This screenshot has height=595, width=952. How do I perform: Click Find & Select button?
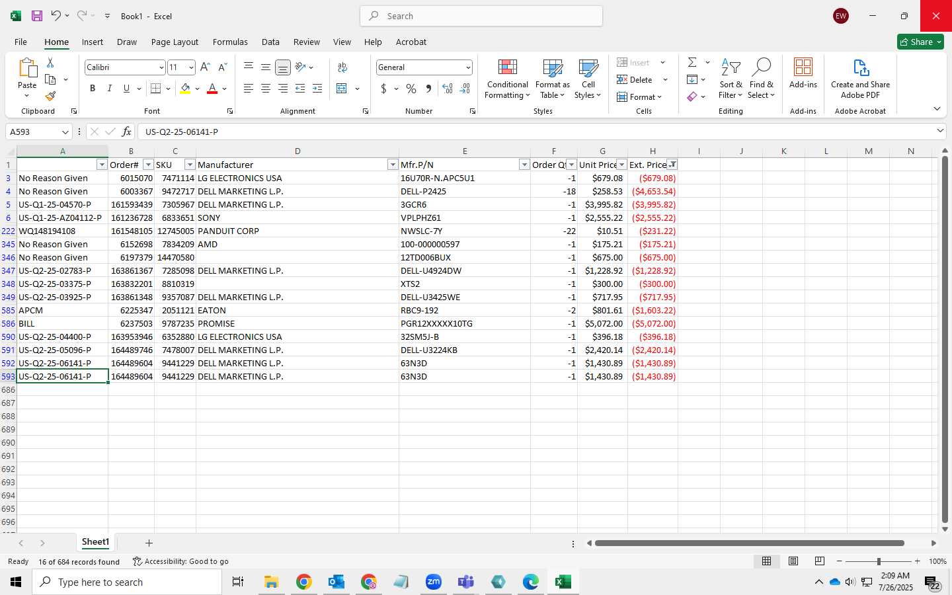761,79
